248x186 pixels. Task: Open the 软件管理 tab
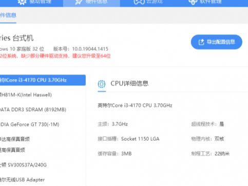coord(205,2)
